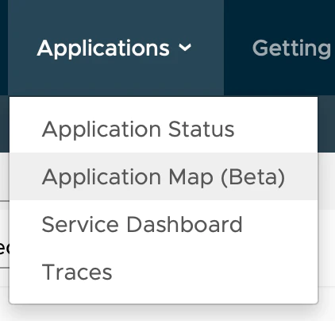Click the Applications label in navbar

tap(103, 48)
